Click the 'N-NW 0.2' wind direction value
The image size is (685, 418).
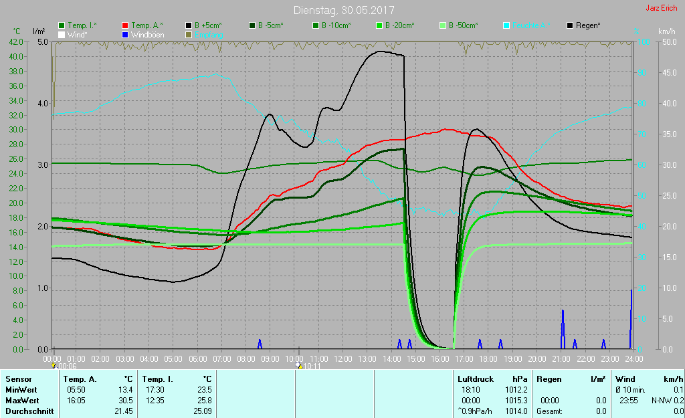(x=667, y=401)
